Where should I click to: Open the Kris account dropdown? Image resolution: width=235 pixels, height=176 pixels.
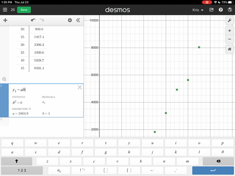198,10
